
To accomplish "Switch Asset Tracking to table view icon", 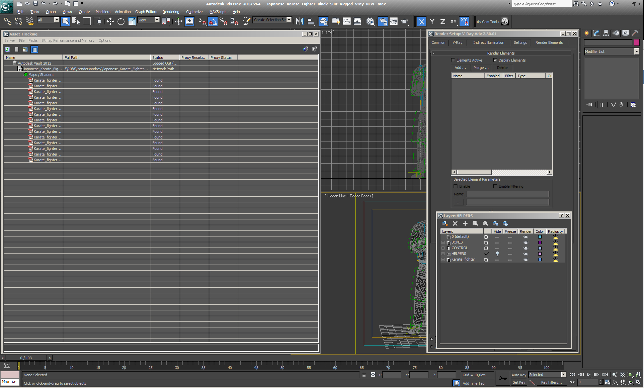I will coord(34,50).
